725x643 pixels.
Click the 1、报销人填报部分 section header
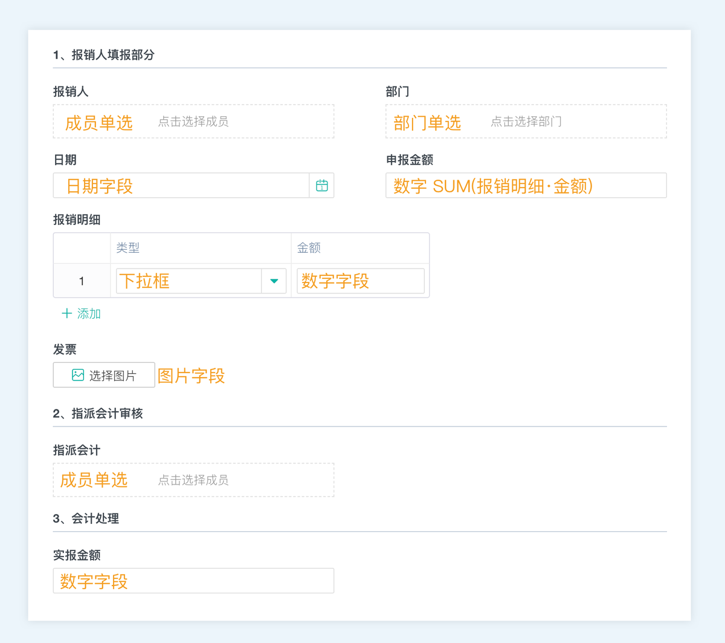pyautogui.click(x=104, y=54)
